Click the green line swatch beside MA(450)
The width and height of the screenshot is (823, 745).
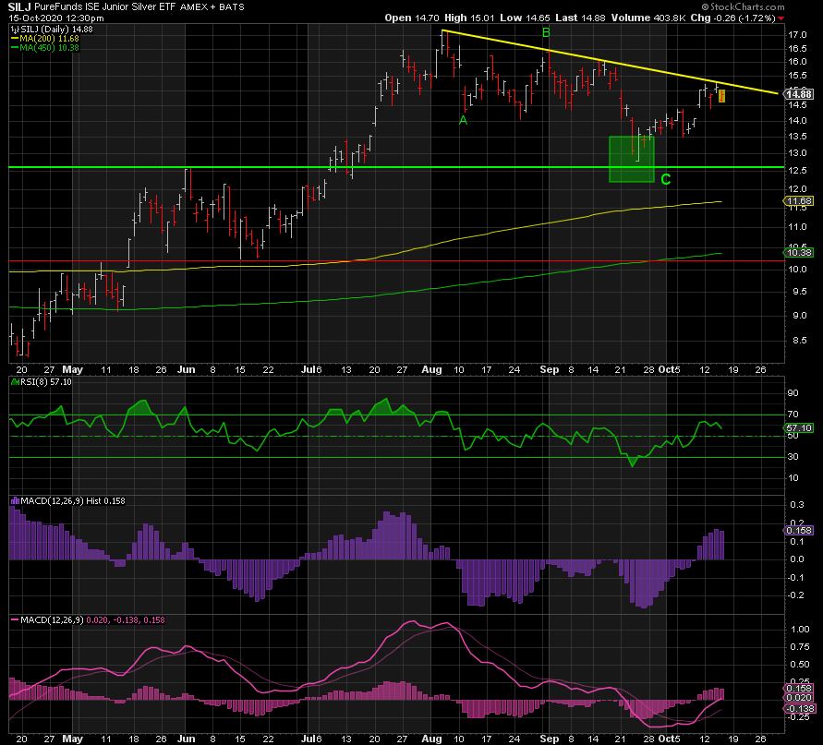(x=15, y=48)
